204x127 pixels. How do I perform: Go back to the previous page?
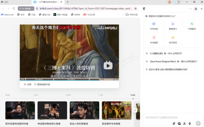[x=3, y=9]
